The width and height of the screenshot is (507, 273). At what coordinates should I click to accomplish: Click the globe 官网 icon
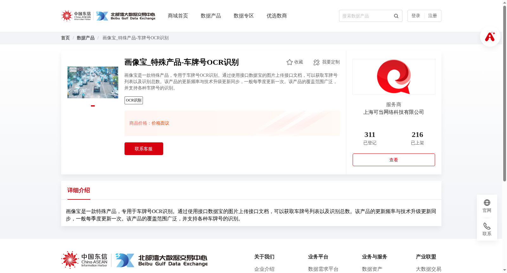pos(487,203)
